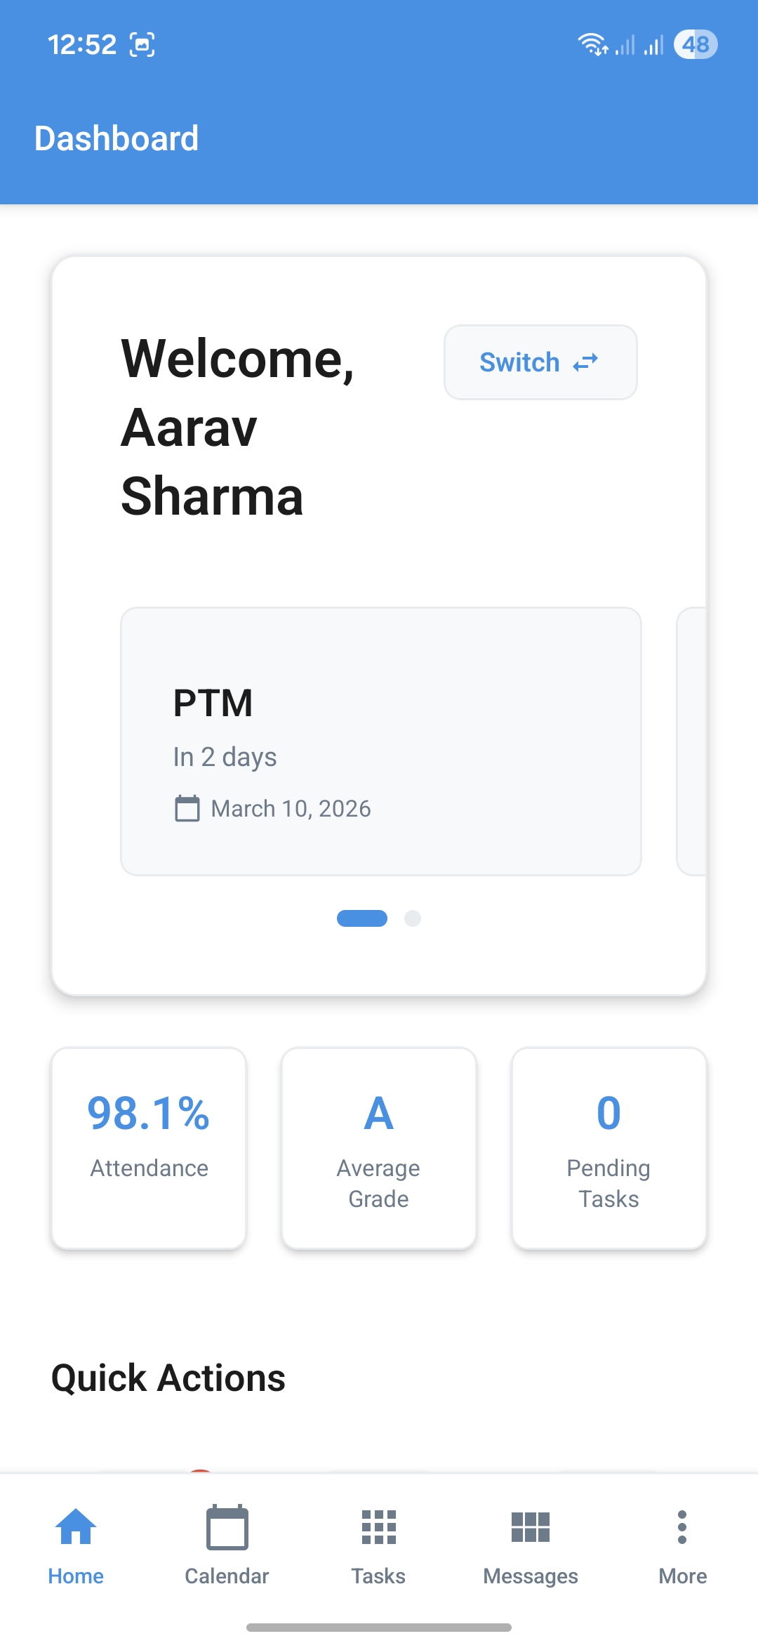
Task: Select the second carousel dot
Action: (x=413, y=918)
